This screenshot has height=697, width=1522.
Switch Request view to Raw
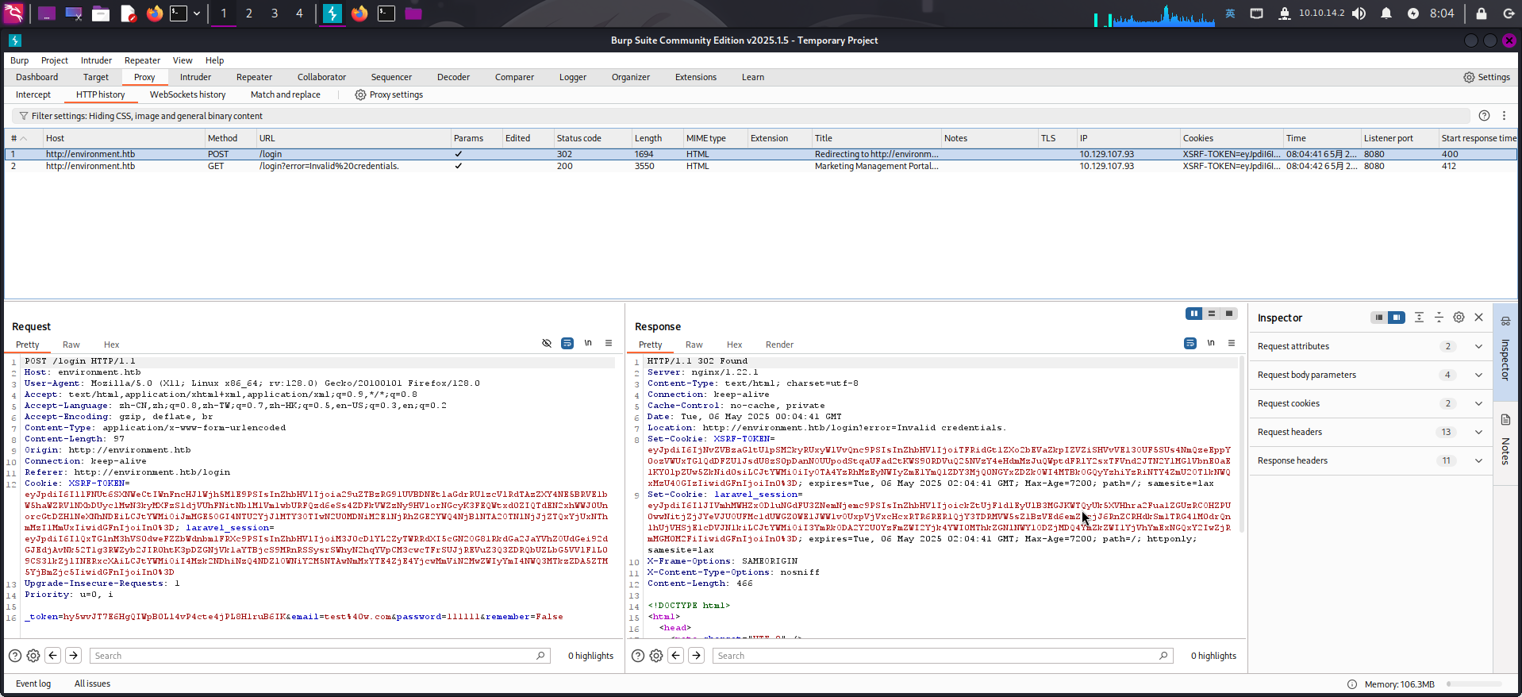click(x=71, y=345)
